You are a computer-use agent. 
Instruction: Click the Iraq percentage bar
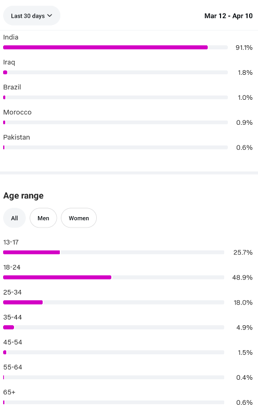click(x=115, y=72)
